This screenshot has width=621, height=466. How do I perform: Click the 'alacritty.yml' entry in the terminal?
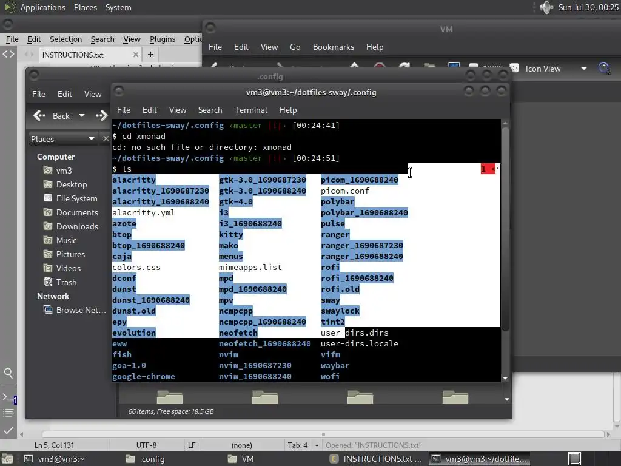(143, 213)
